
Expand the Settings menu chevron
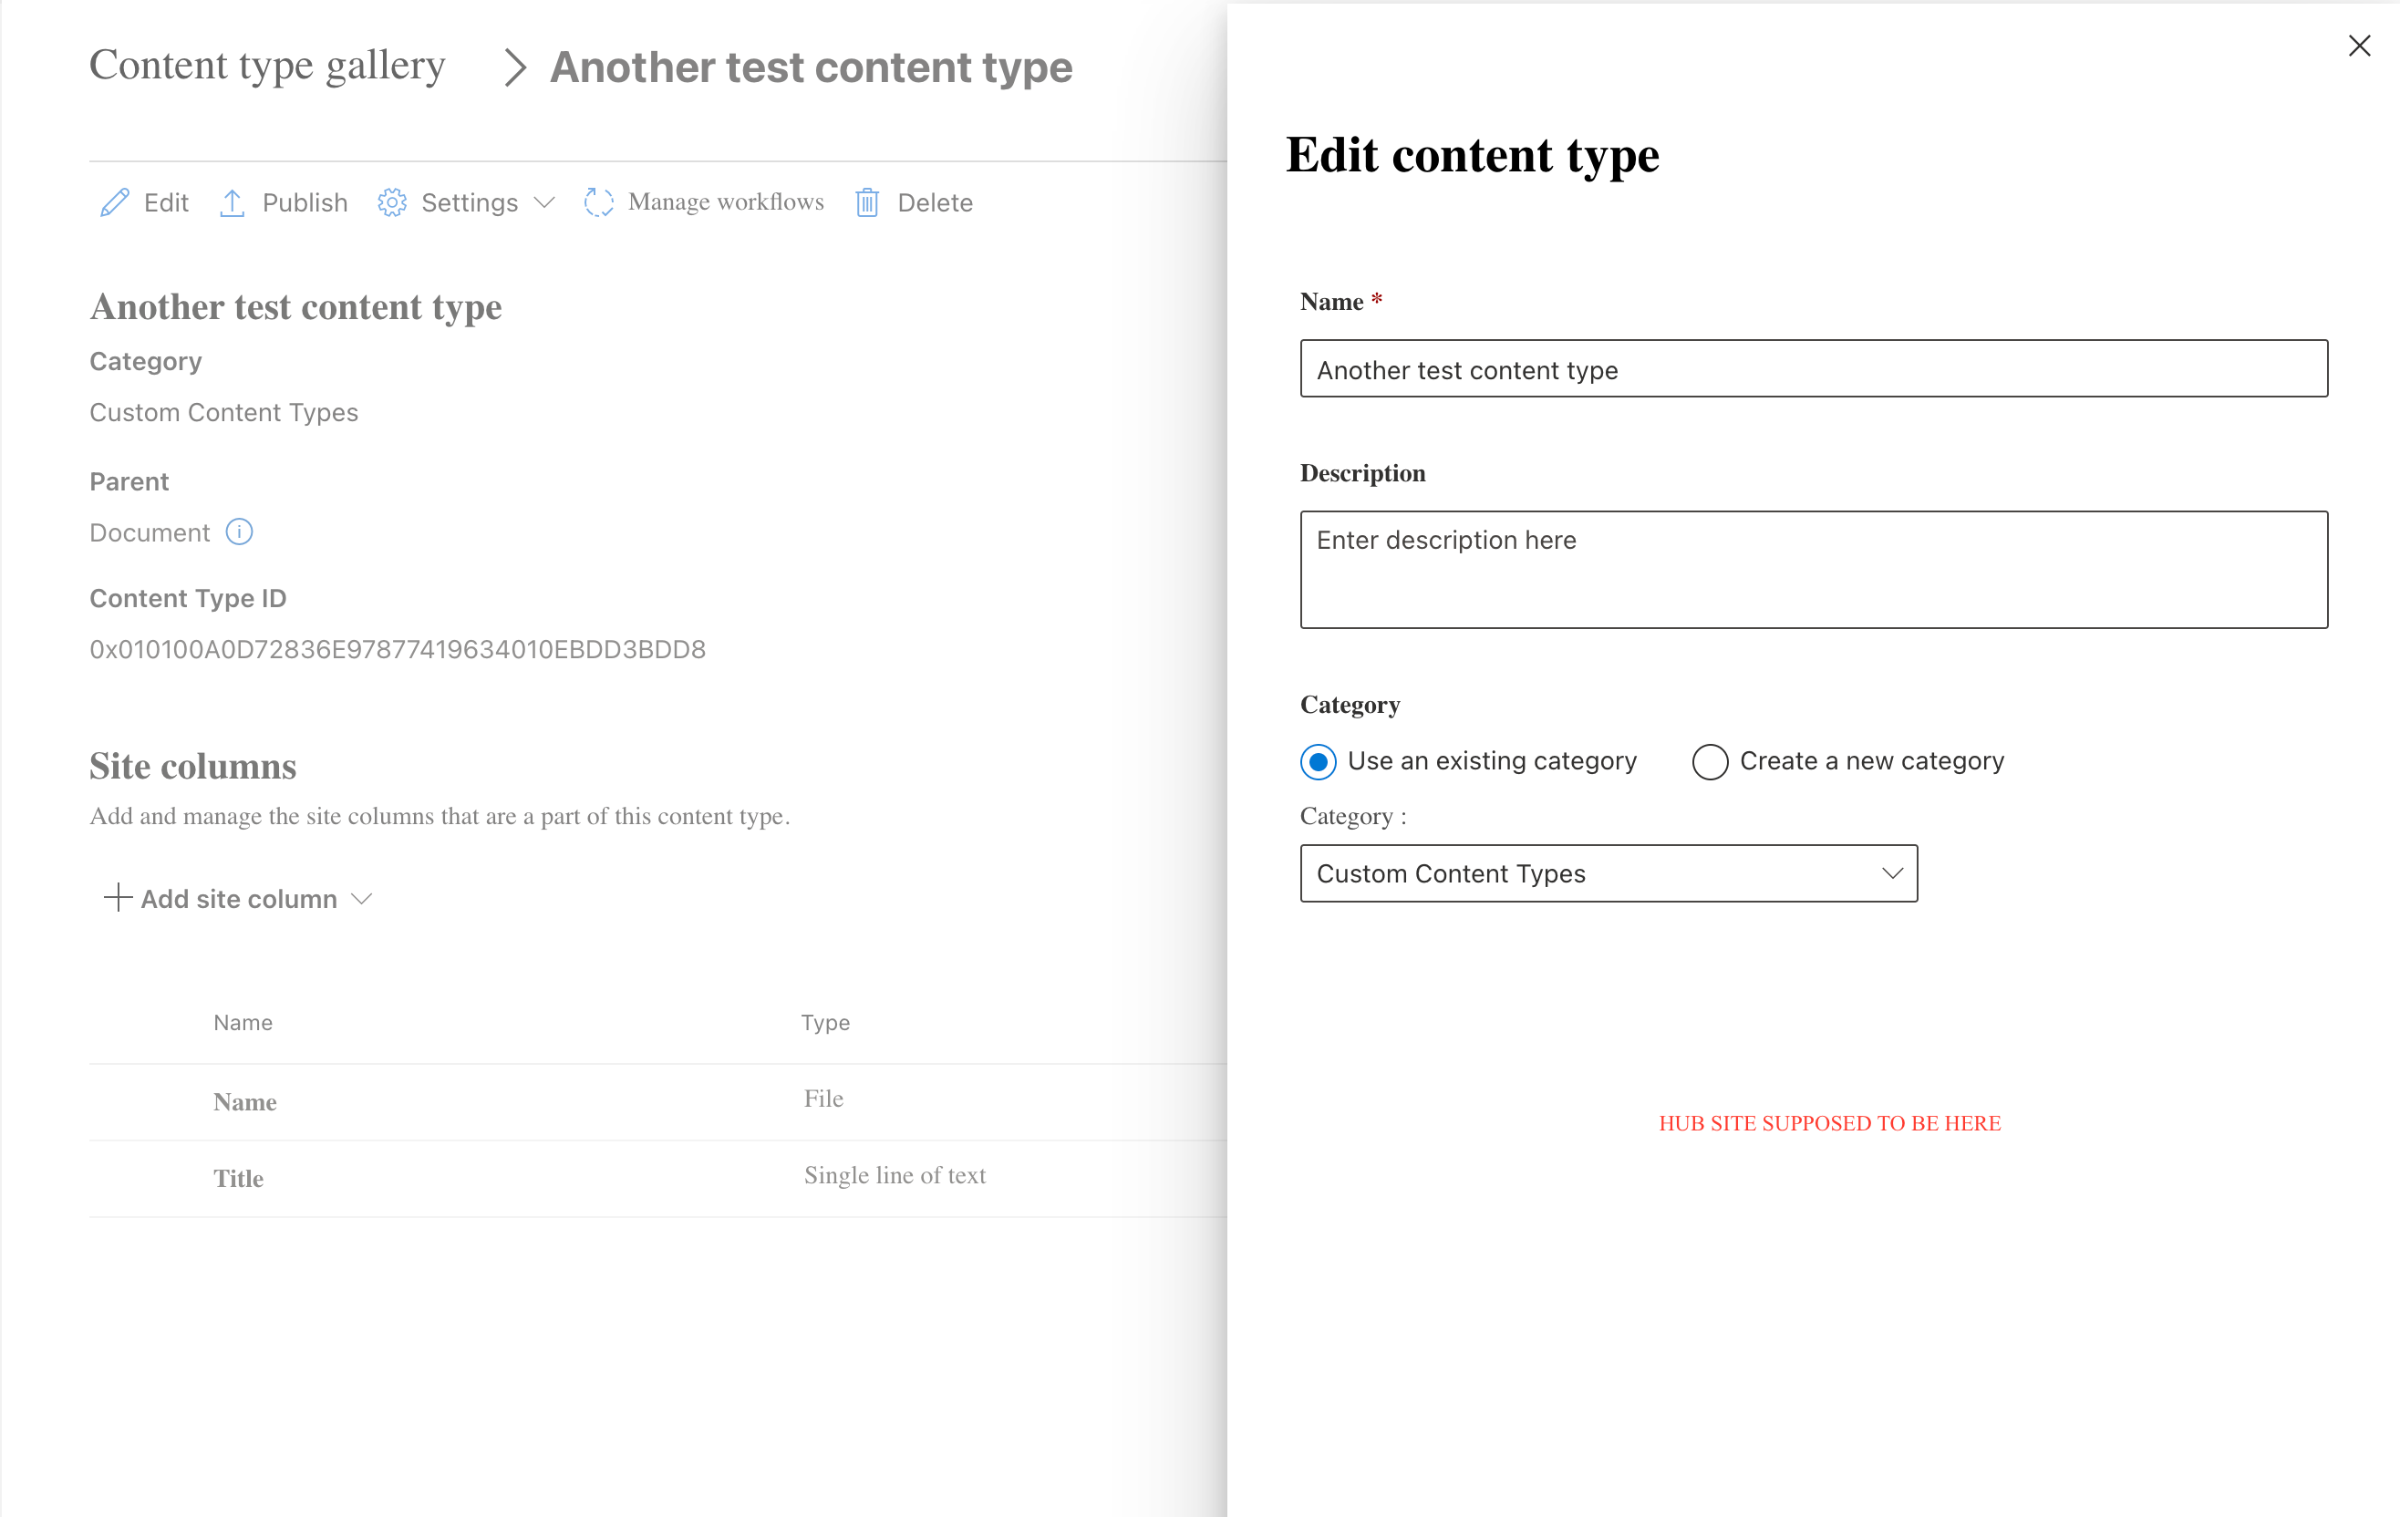[x=544, y=202]
